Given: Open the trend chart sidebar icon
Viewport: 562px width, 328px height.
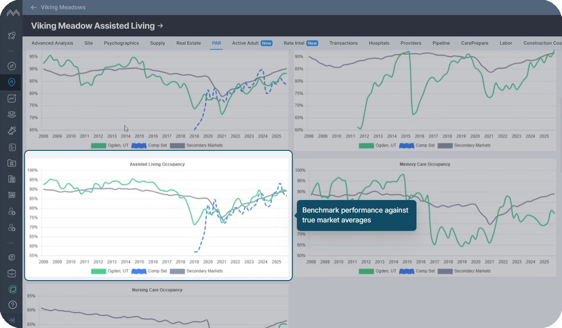Looking at the screenshot, I should click(12, 98).
